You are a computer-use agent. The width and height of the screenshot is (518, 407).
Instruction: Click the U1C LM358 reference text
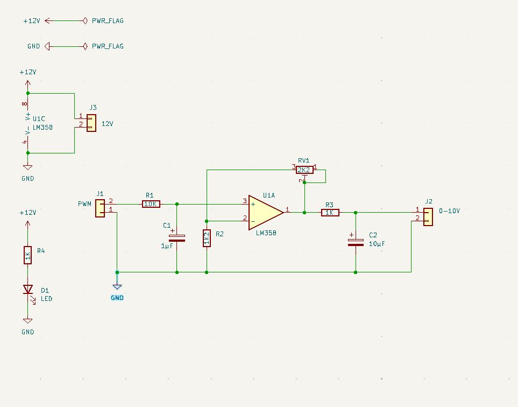point(39,118)
